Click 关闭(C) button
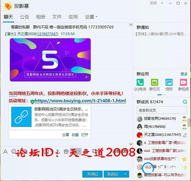 coord(92,174)
